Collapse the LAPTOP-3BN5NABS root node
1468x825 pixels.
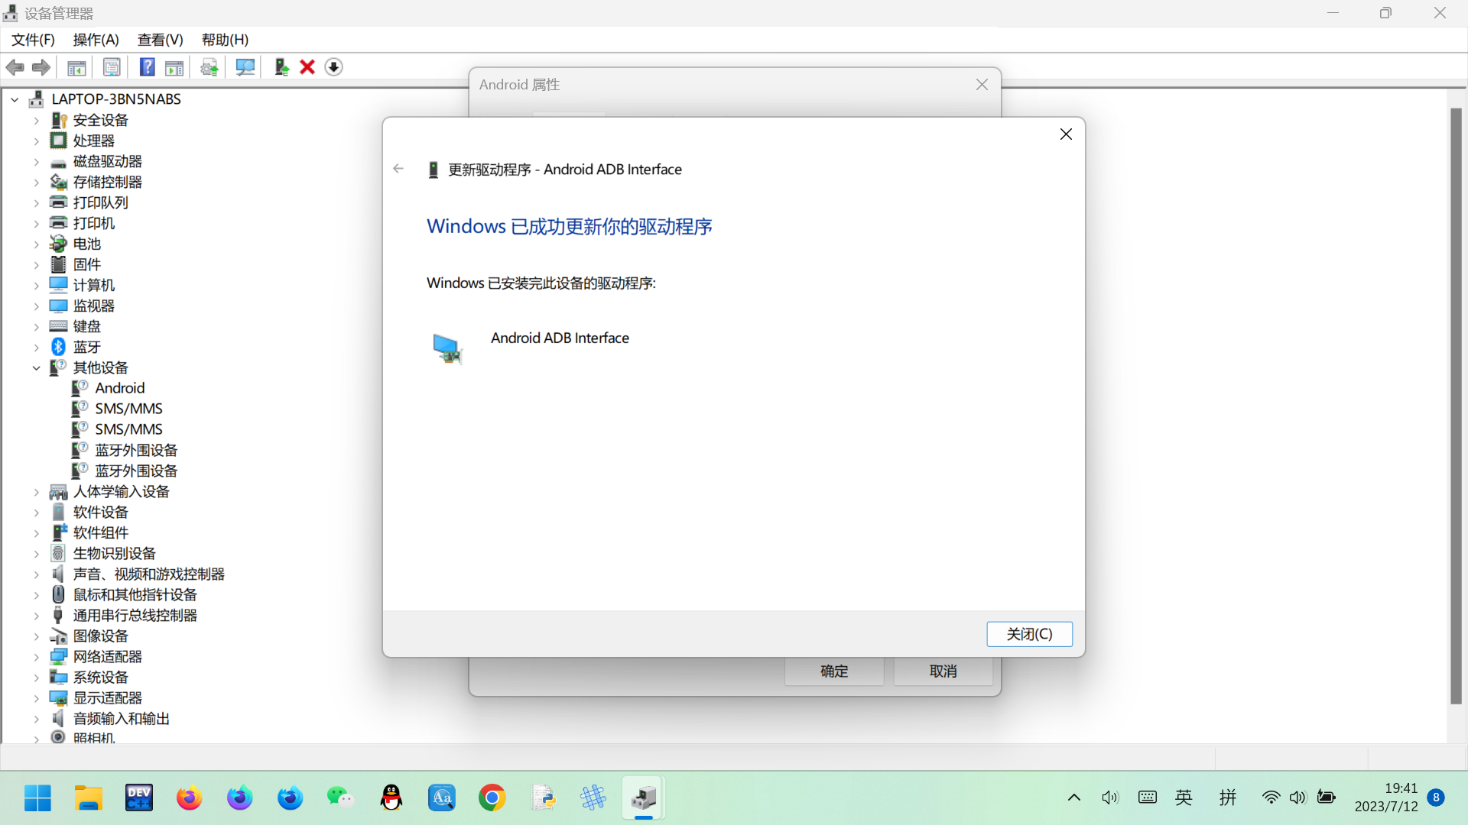click(x=15, y=99)
